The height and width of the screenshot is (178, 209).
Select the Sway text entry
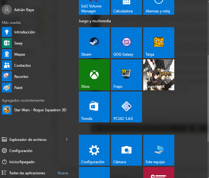point(18,43)
